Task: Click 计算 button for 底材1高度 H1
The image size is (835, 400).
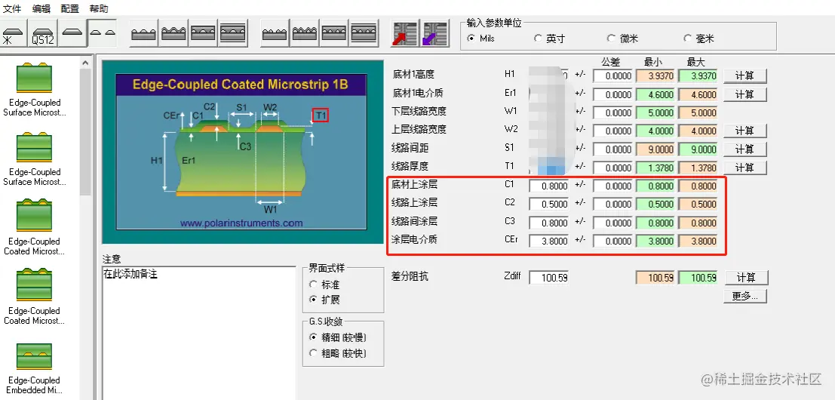Action: [744, 75]
